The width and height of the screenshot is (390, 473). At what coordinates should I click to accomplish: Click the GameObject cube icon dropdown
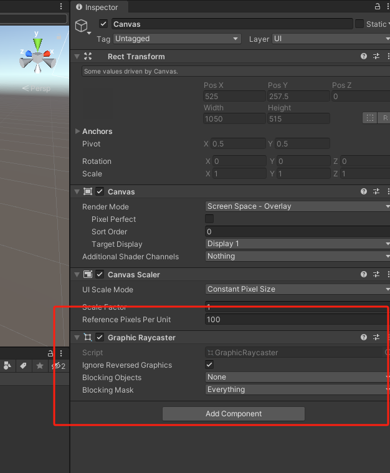(x=83, y=27)
